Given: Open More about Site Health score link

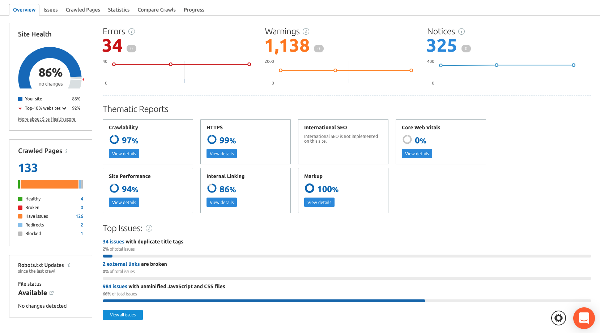Looking at the screenshot, I should tap(47, 119).
